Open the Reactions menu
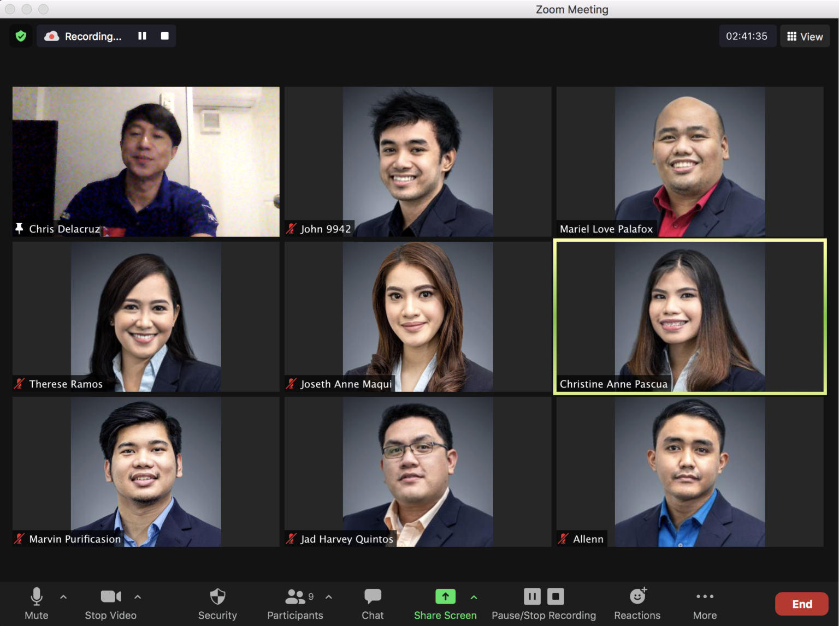Image resolution: width=839 pixels, height=626 pixels. [637, 604]
